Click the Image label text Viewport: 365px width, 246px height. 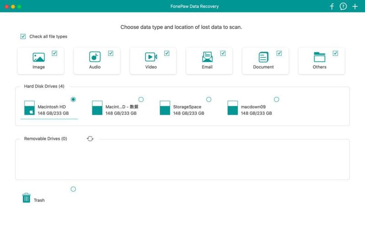point(39,67)
